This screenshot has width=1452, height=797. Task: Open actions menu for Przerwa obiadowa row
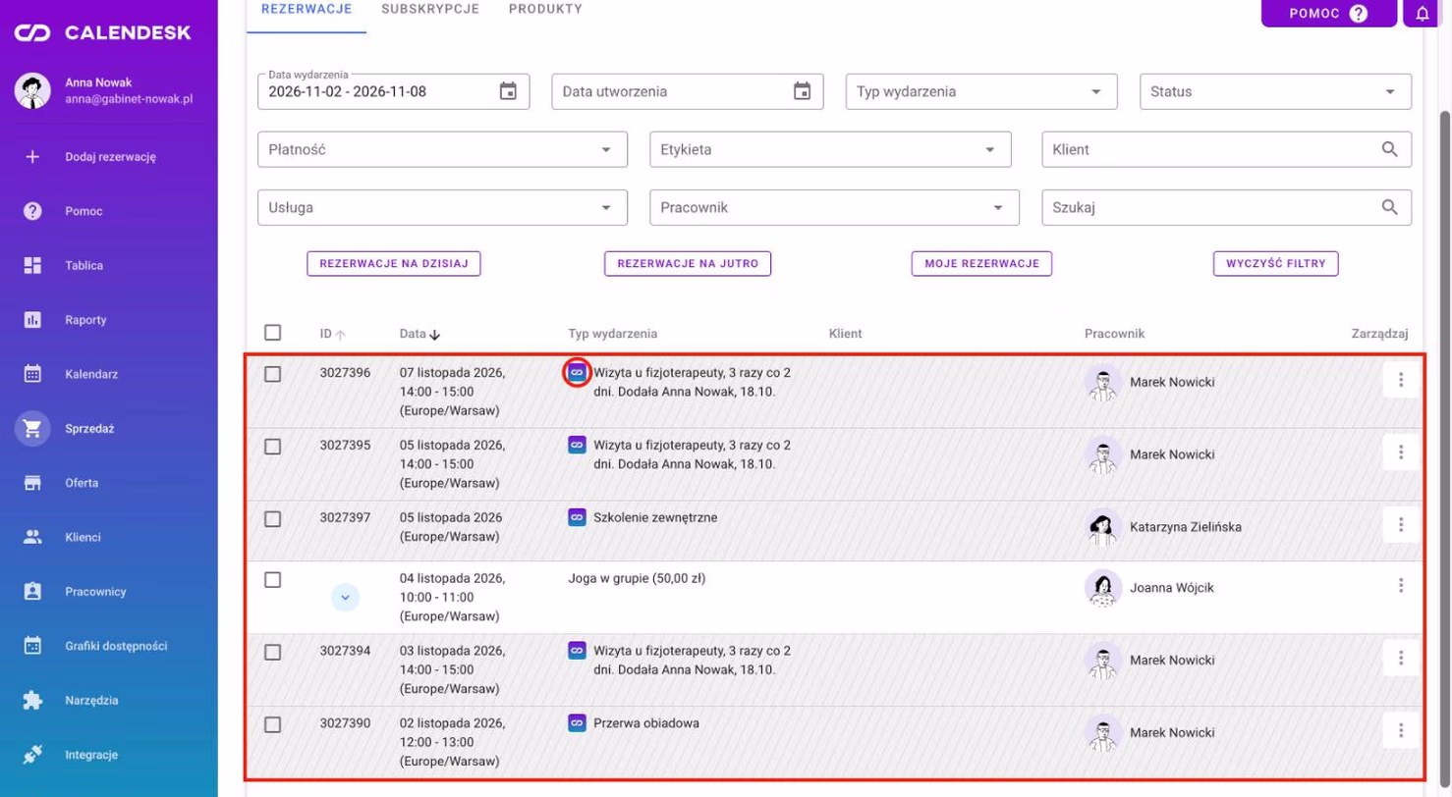coord(1401,730)
